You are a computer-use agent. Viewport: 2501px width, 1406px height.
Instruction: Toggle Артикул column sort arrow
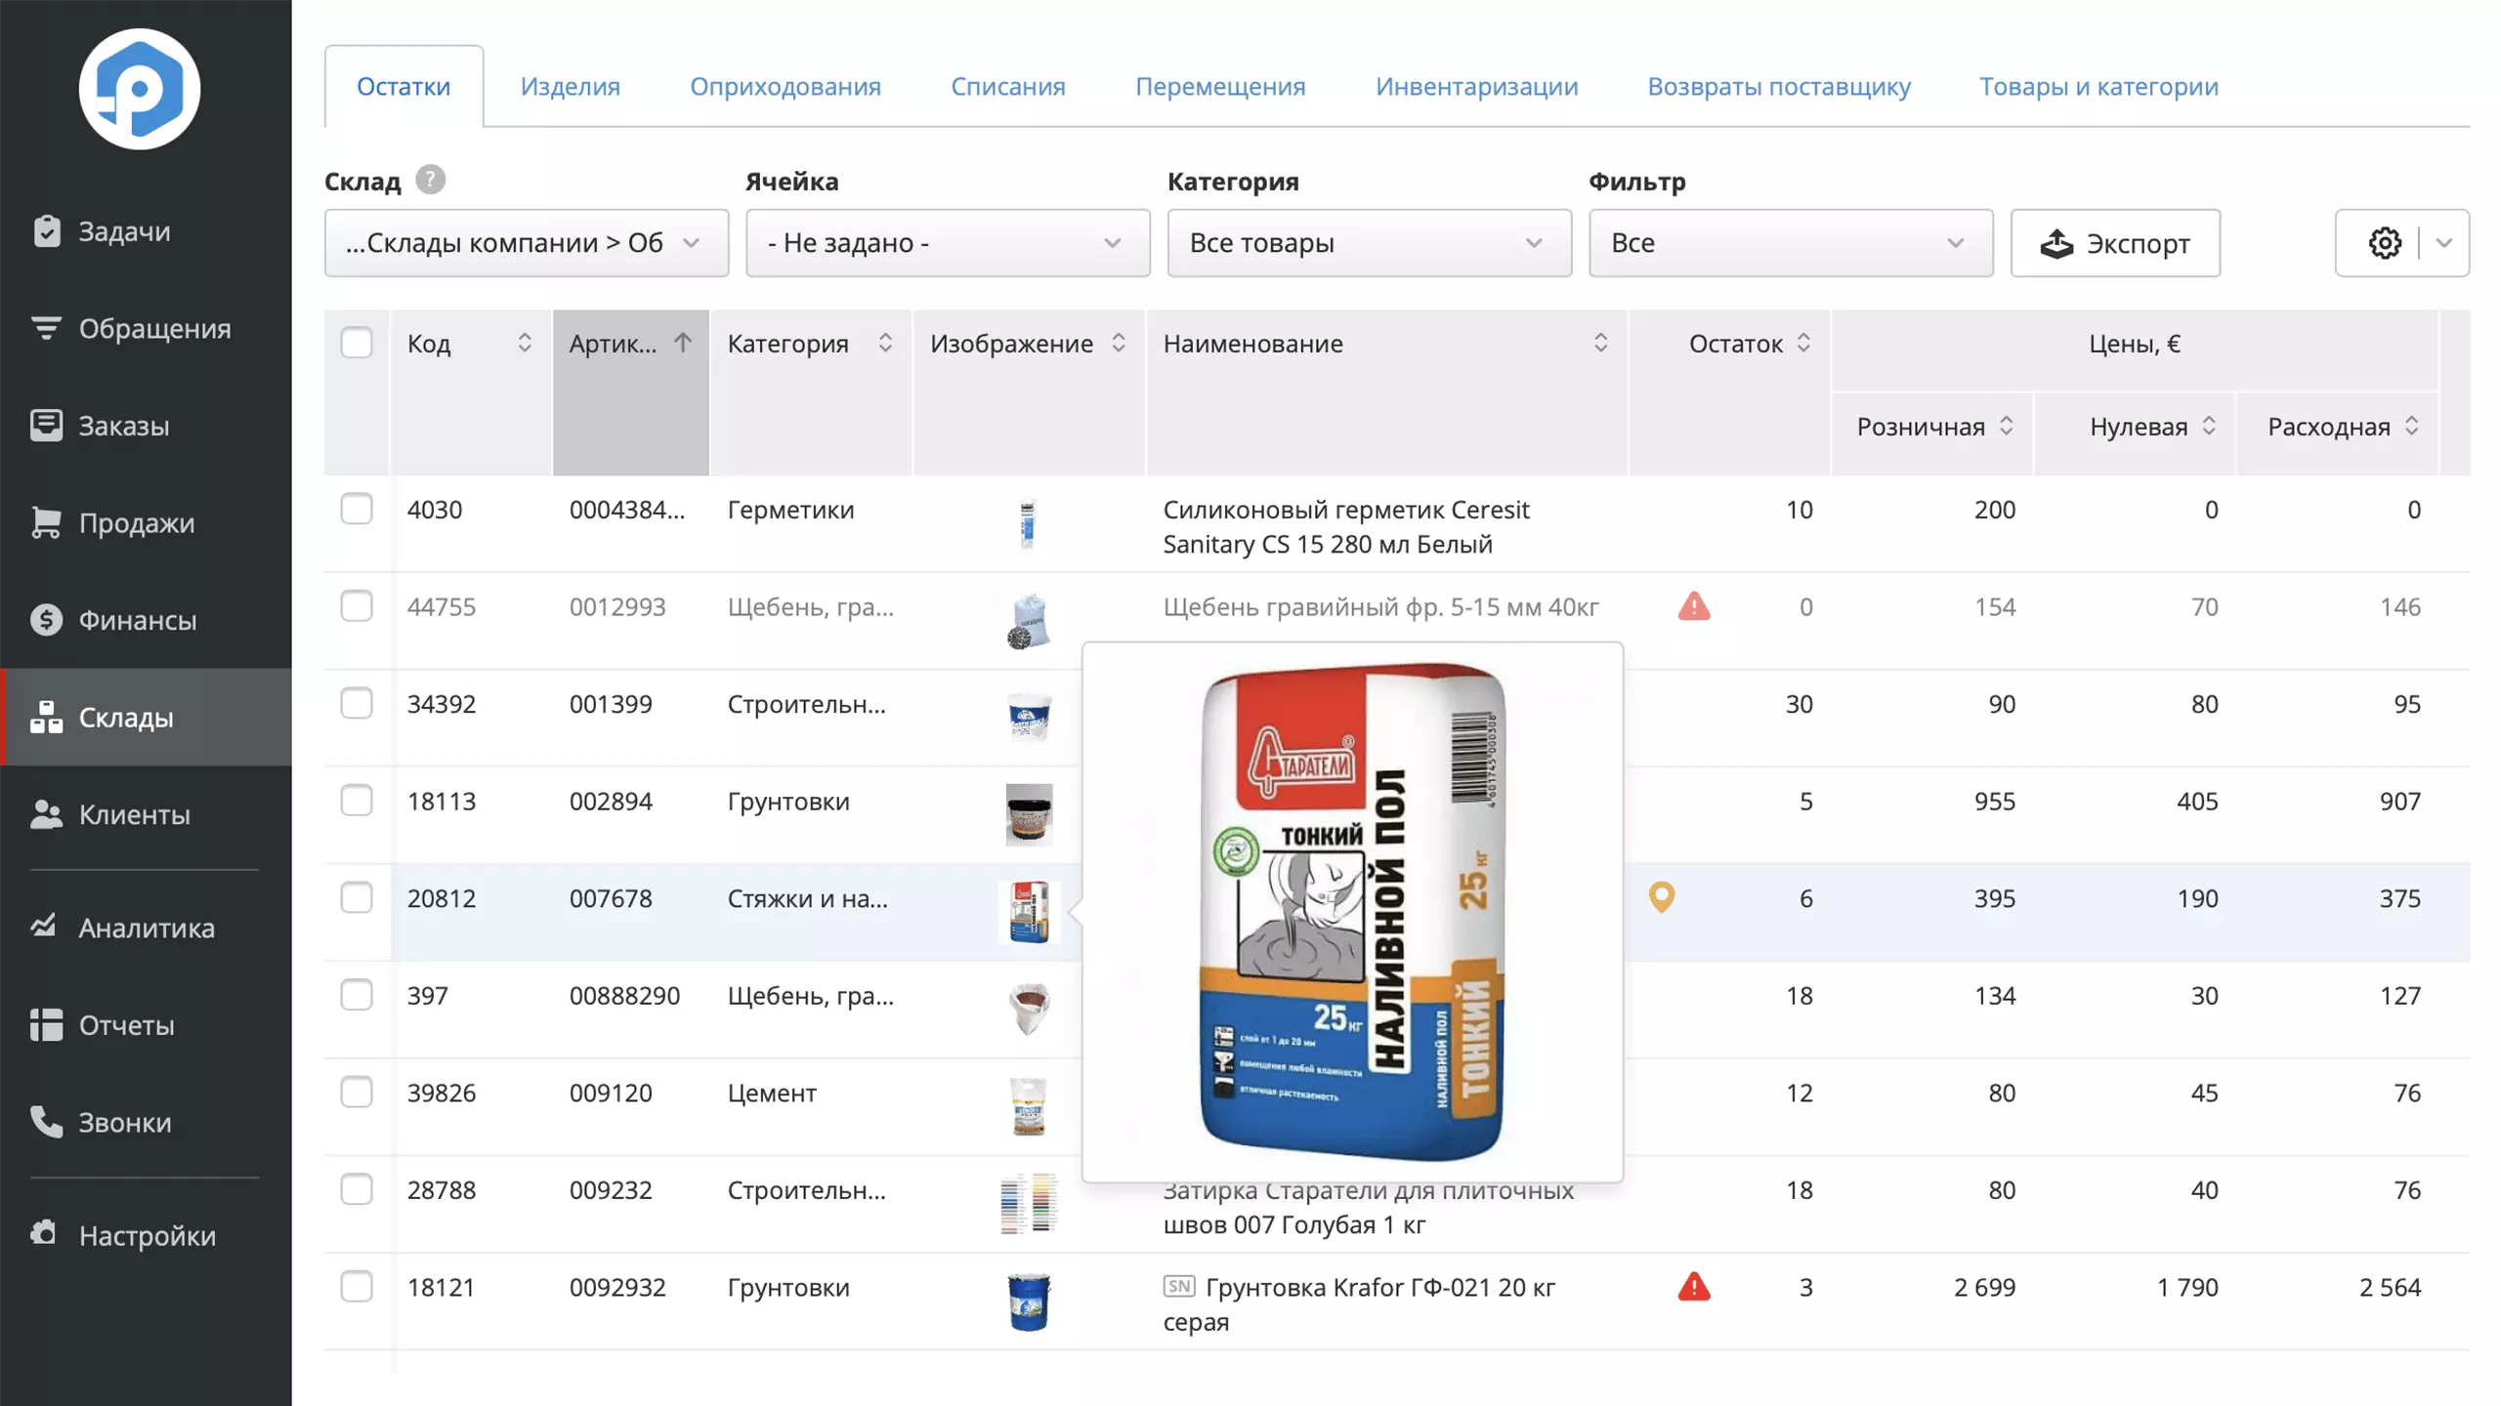pos(683,343)
